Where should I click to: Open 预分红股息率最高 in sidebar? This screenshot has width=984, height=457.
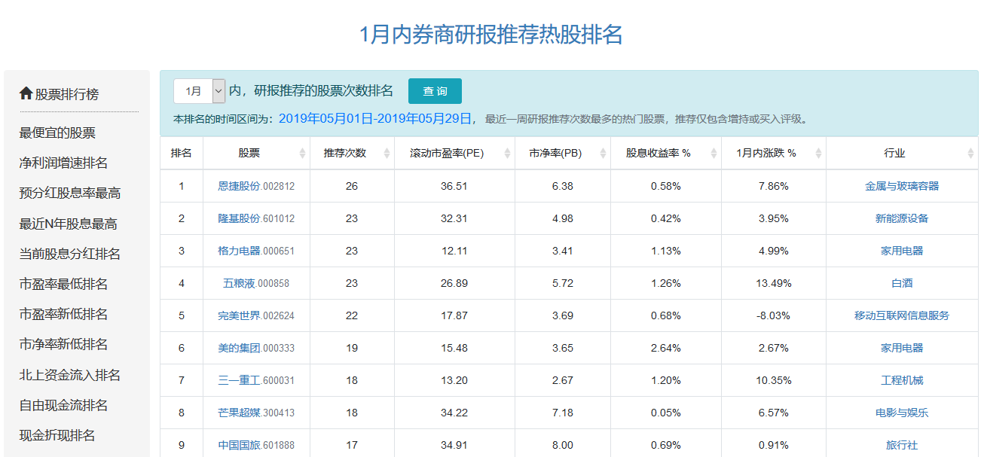69,193
